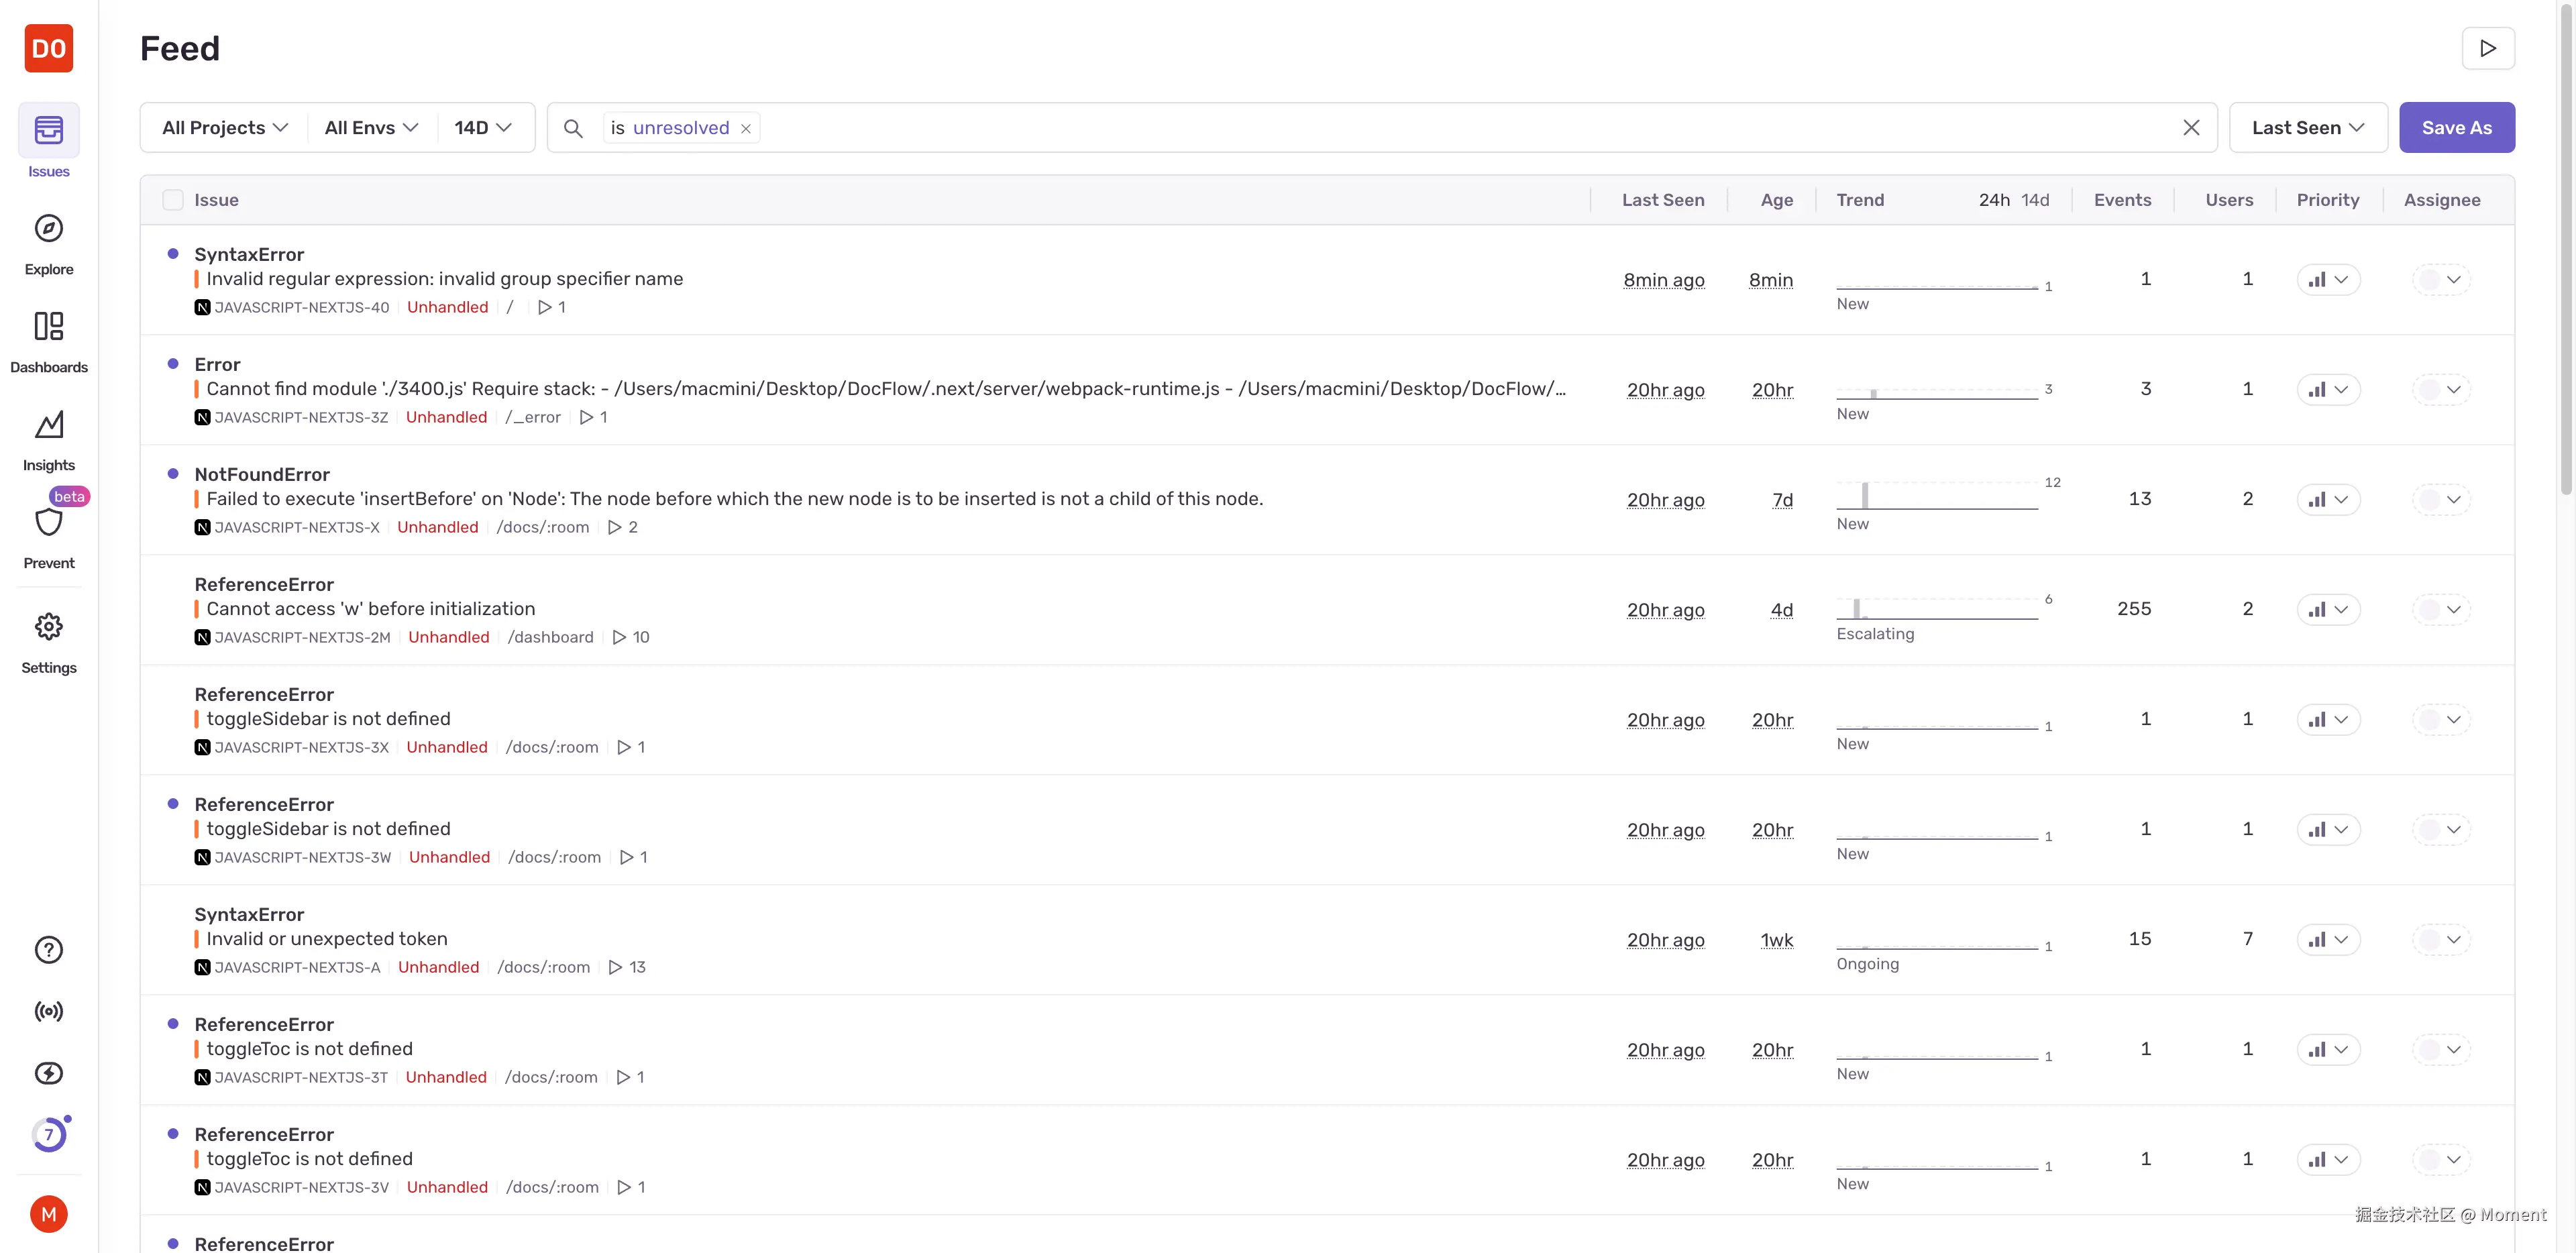Open the Last Seen sort dropdown
Viewport: 2576px width, 1253px height.
(2307, 128)
